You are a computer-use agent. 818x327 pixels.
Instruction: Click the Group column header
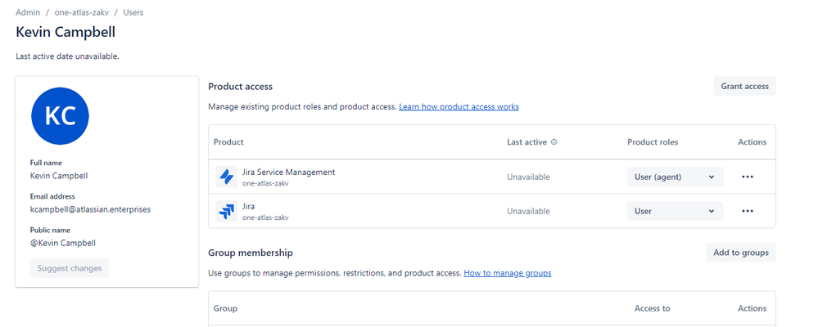[225, 309]
